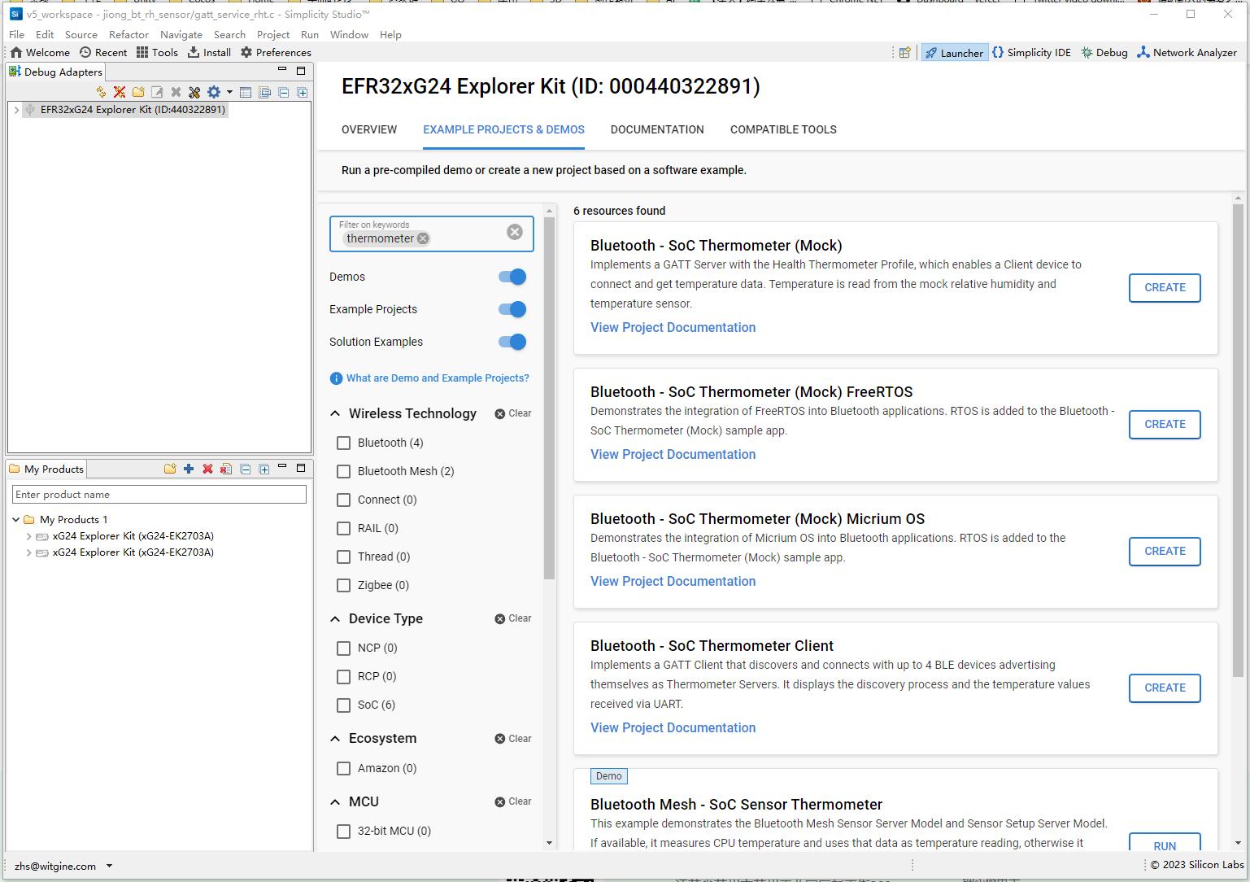
Task: Check the 32-bit MCU (0) box
Action: (x=343, y=831)
